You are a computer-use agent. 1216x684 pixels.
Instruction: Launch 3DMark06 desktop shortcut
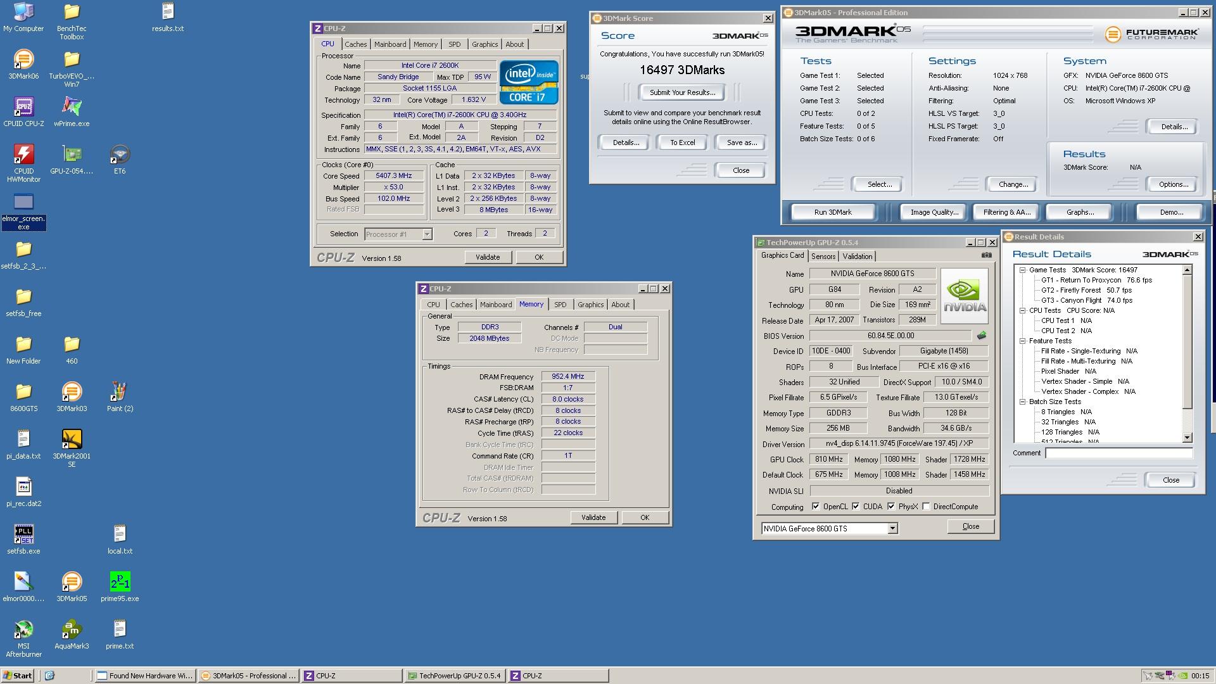point(23,65)
